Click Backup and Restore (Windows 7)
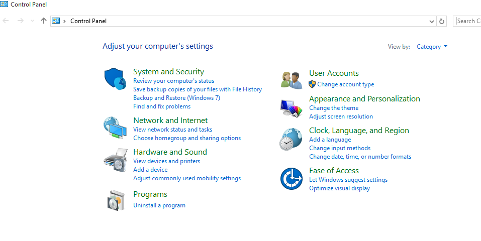481x241 pixels. coord(176,98)
